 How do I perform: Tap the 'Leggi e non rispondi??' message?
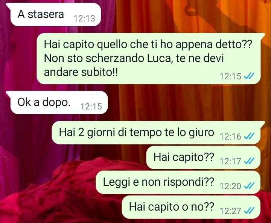[x=178, y=182]
